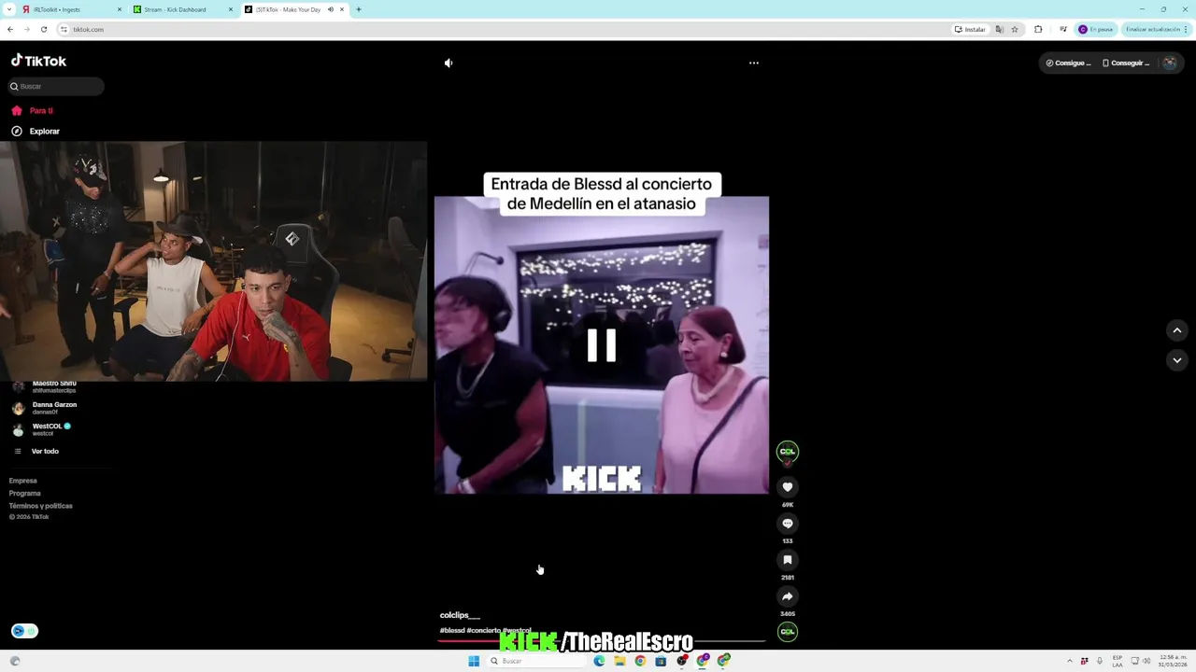
Task: Bookmark page with star icon
Action: (x=1015, y=29)
